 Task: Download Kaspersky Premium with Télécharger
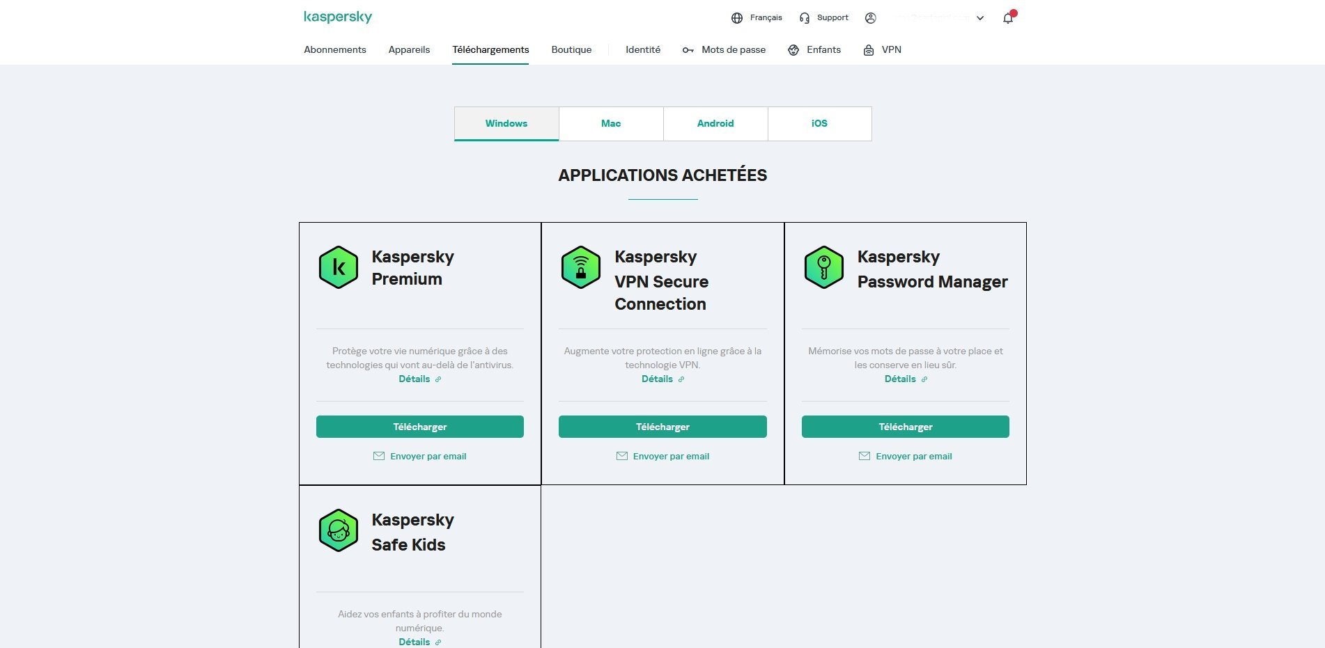[x=420, y=427]
